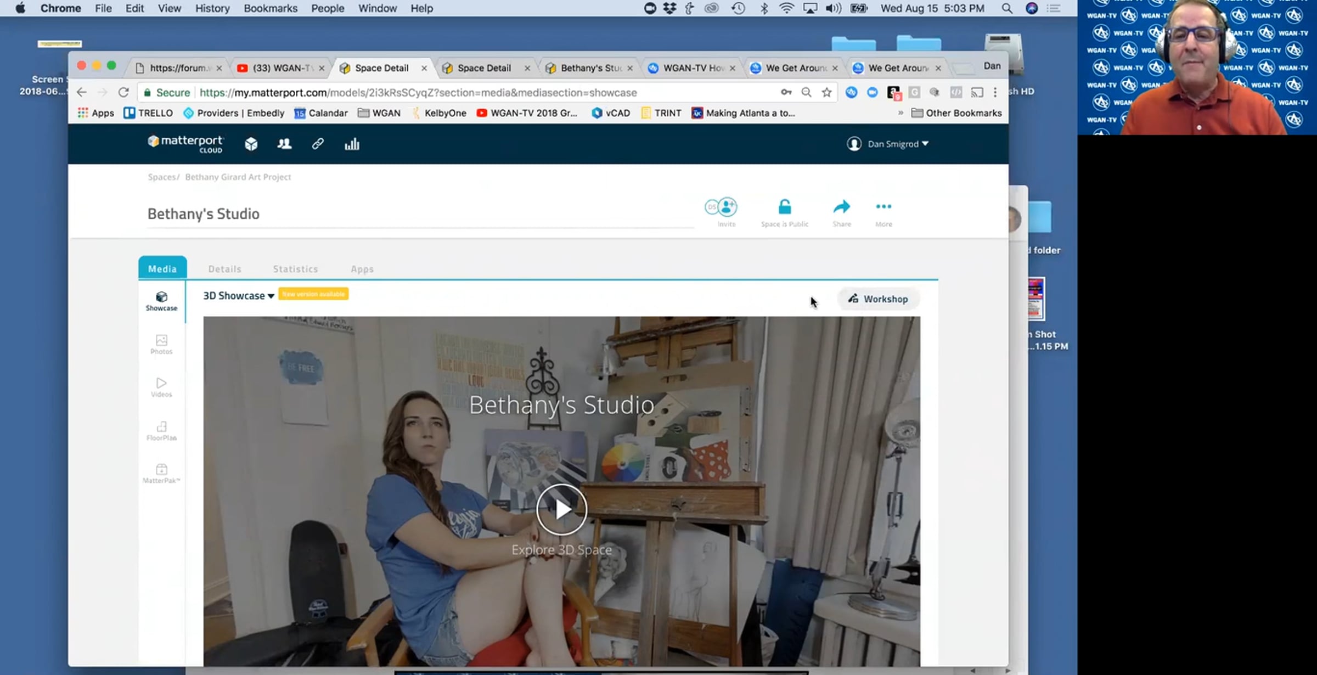This screenshot has height=675, width=1317.
Task: Open Spotlight search in menu bar
Action: coord(1007,8)
